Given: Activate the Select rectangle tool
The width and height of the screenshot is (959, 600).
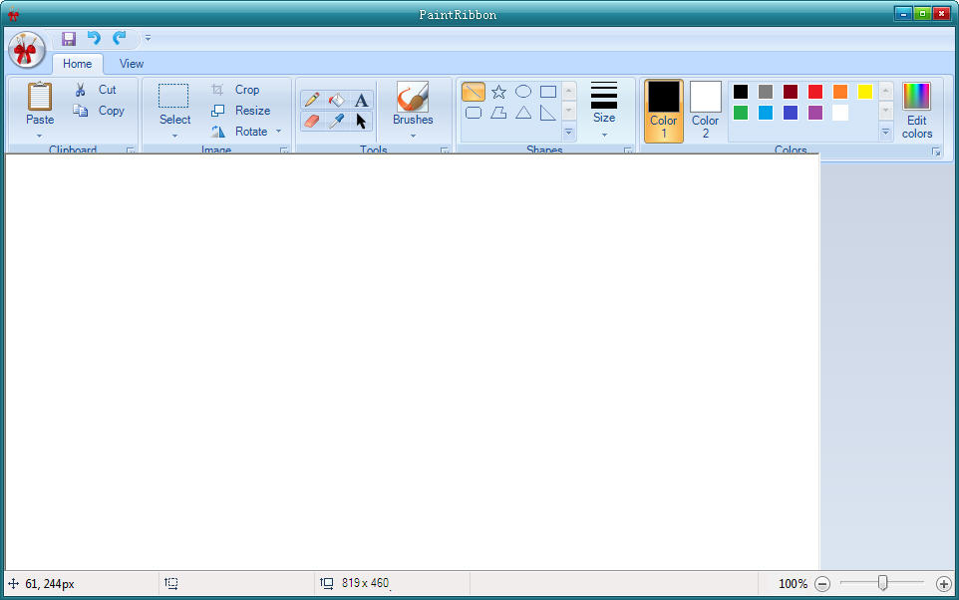Looking at the screenshot, I should pyautogui.click(x=173, y=96).
